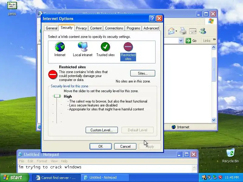243x182 pixels.
Task: Click the Sites... button
Action: pyautogui.click(x=142, y=73)
